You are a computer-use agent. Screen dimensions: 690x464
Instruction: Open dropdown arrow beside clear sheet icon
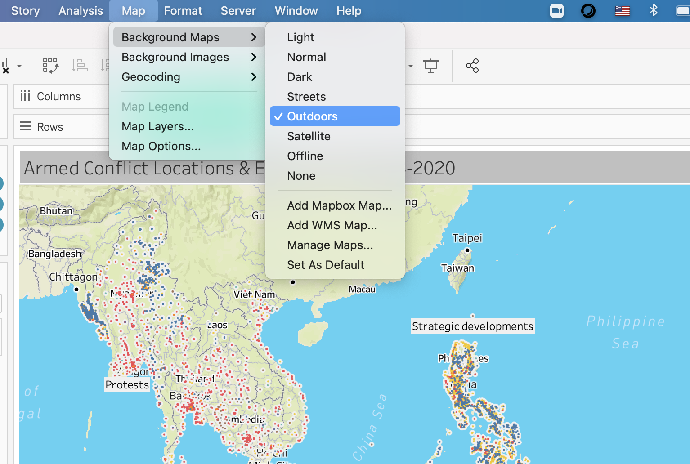coord(19,66)
